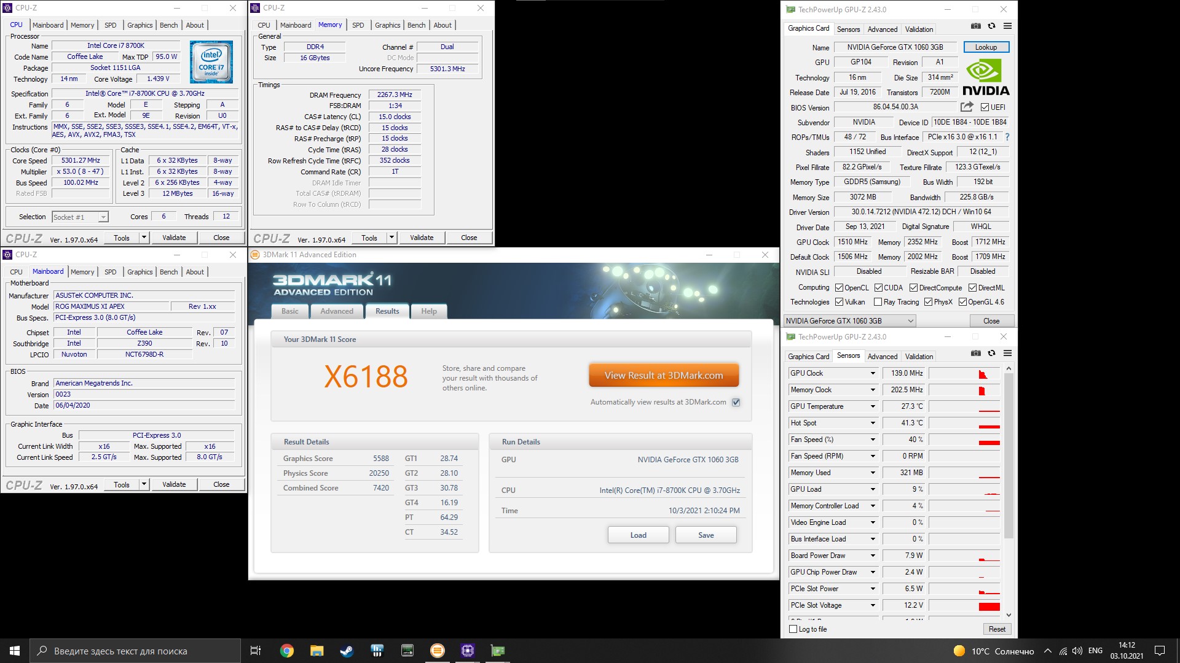Image resolution: width=1180 pixels, height=663 pixels.
Task: Click refresh icon in GPU-Z Graphics Card window
Action: click(991, 26)
